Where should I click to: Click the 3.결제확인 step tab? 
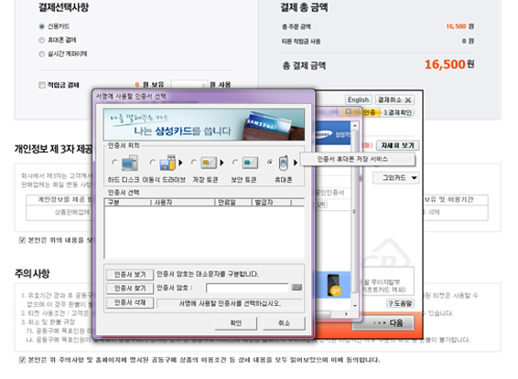[397, 112]
